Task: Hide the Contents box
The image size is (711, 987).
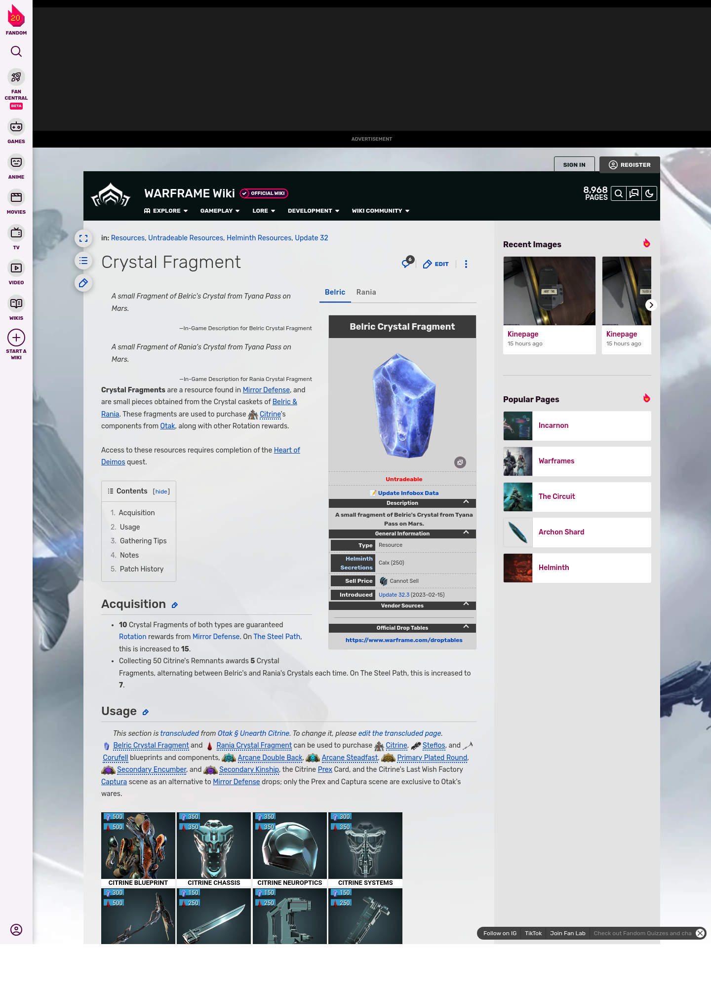Action: (161, 492)
